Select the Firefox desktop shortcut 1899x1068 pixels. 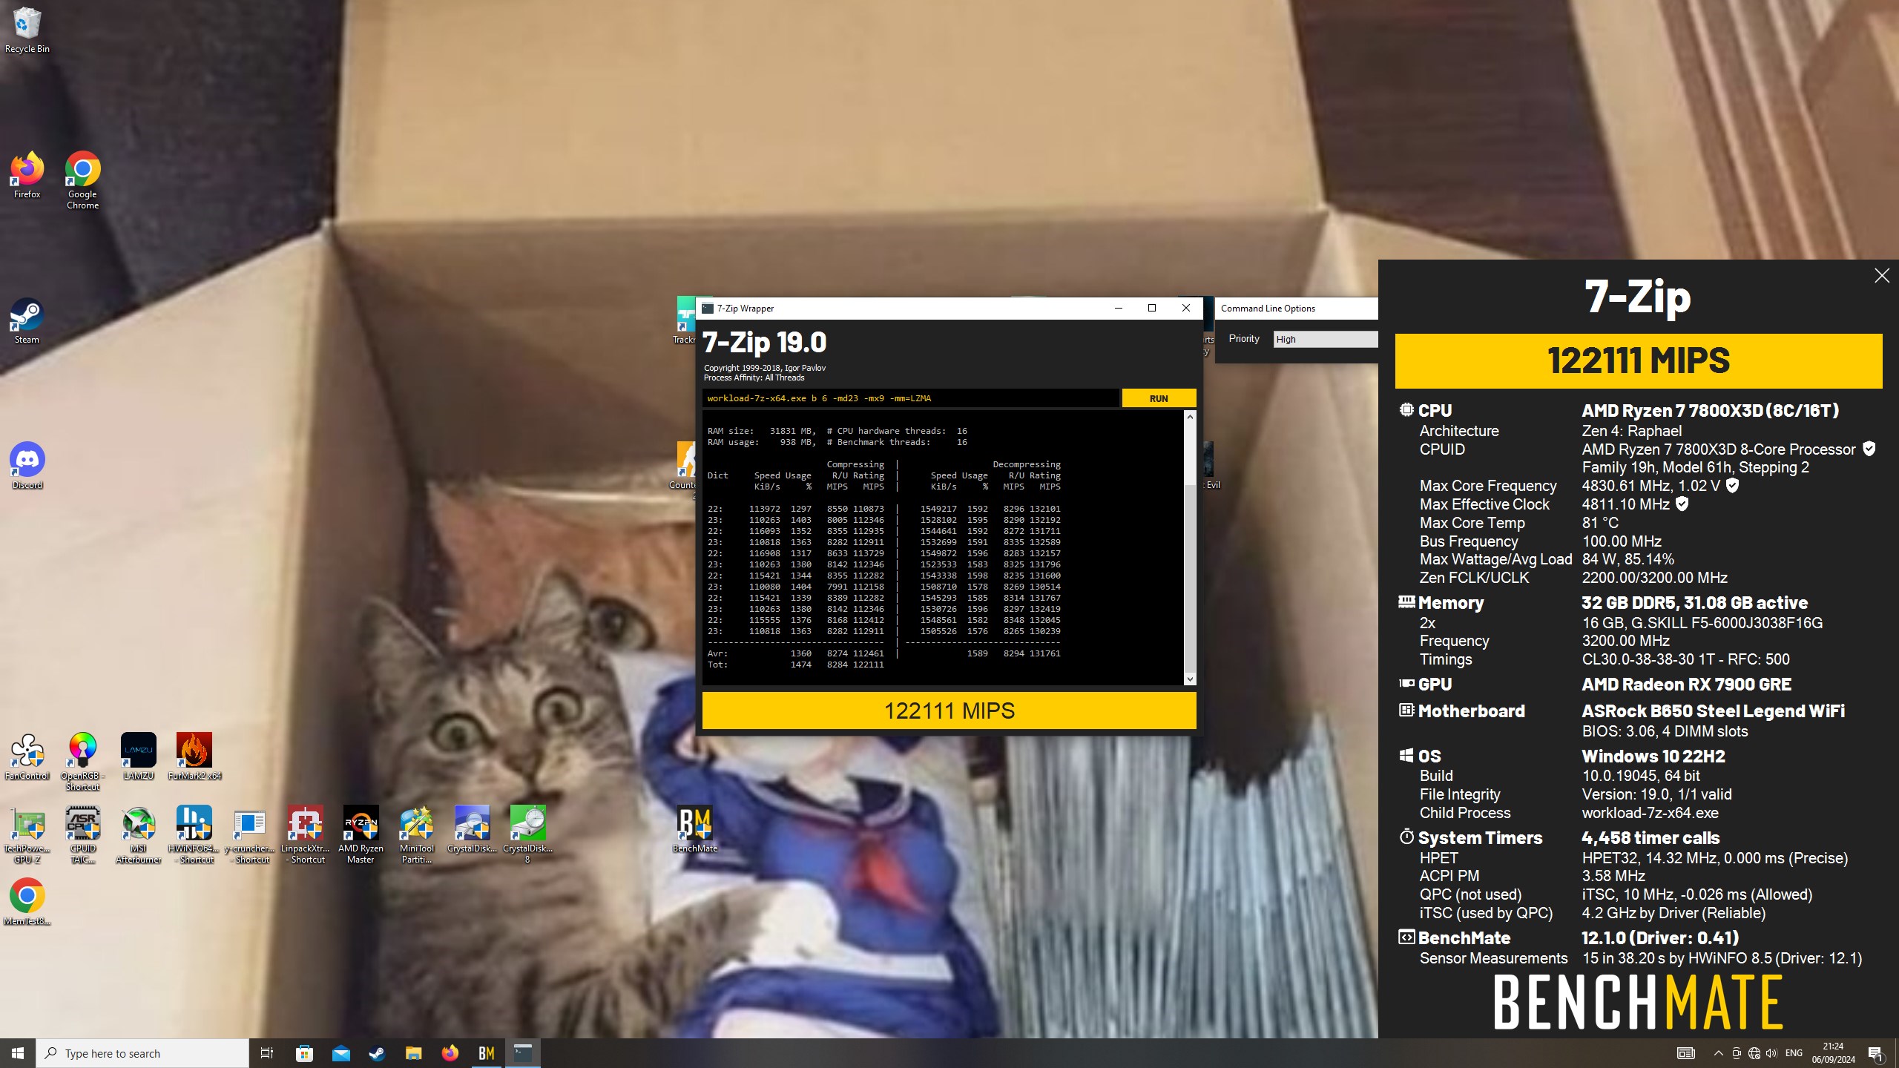[27, 175]
